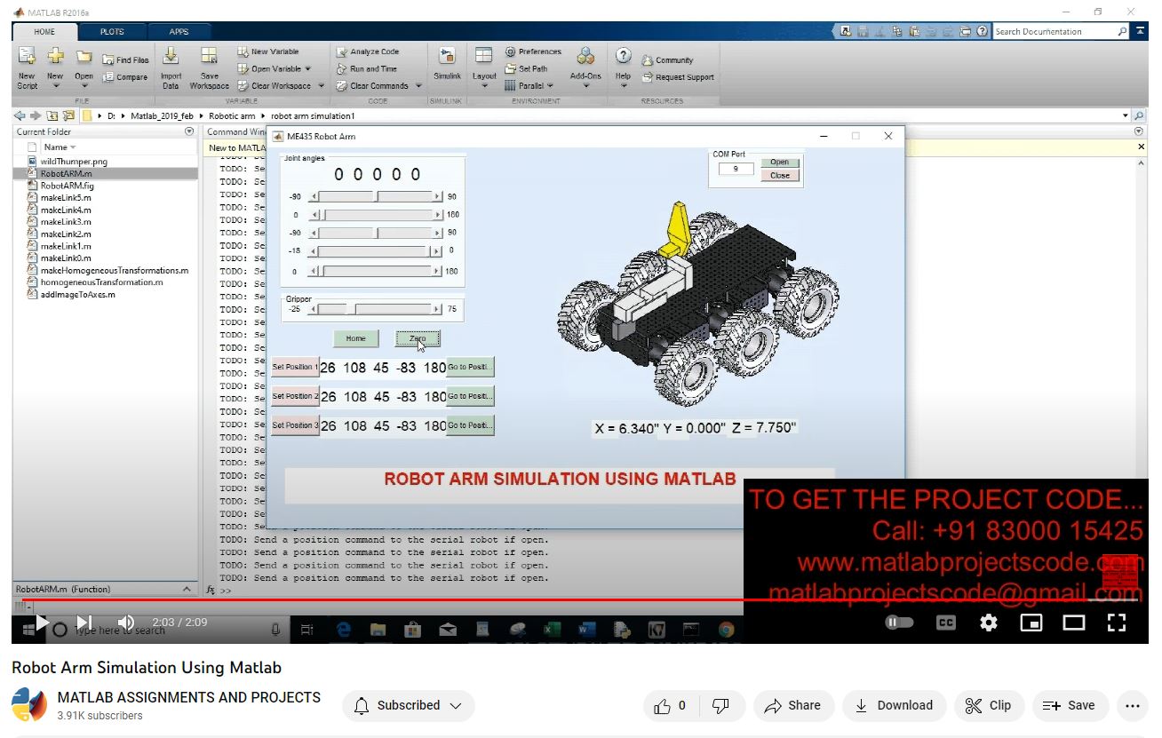1162x738 pixels.
Task: Expand the Open Variable dropdown
Action: coord(308,68)
